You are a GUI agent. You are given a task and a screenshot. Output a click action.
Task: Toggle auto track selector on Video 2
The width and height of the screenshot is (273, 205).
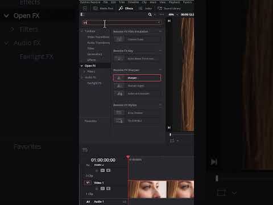(x=102, y=170)
